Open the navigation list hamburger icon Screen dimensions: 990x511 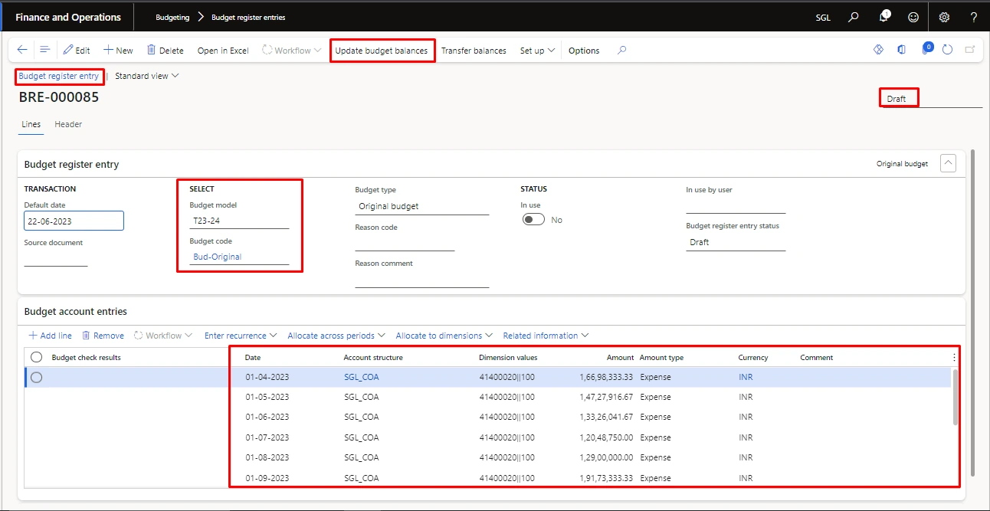[45, 50]
